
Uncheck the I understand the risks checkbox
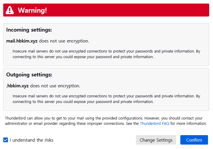6,140
